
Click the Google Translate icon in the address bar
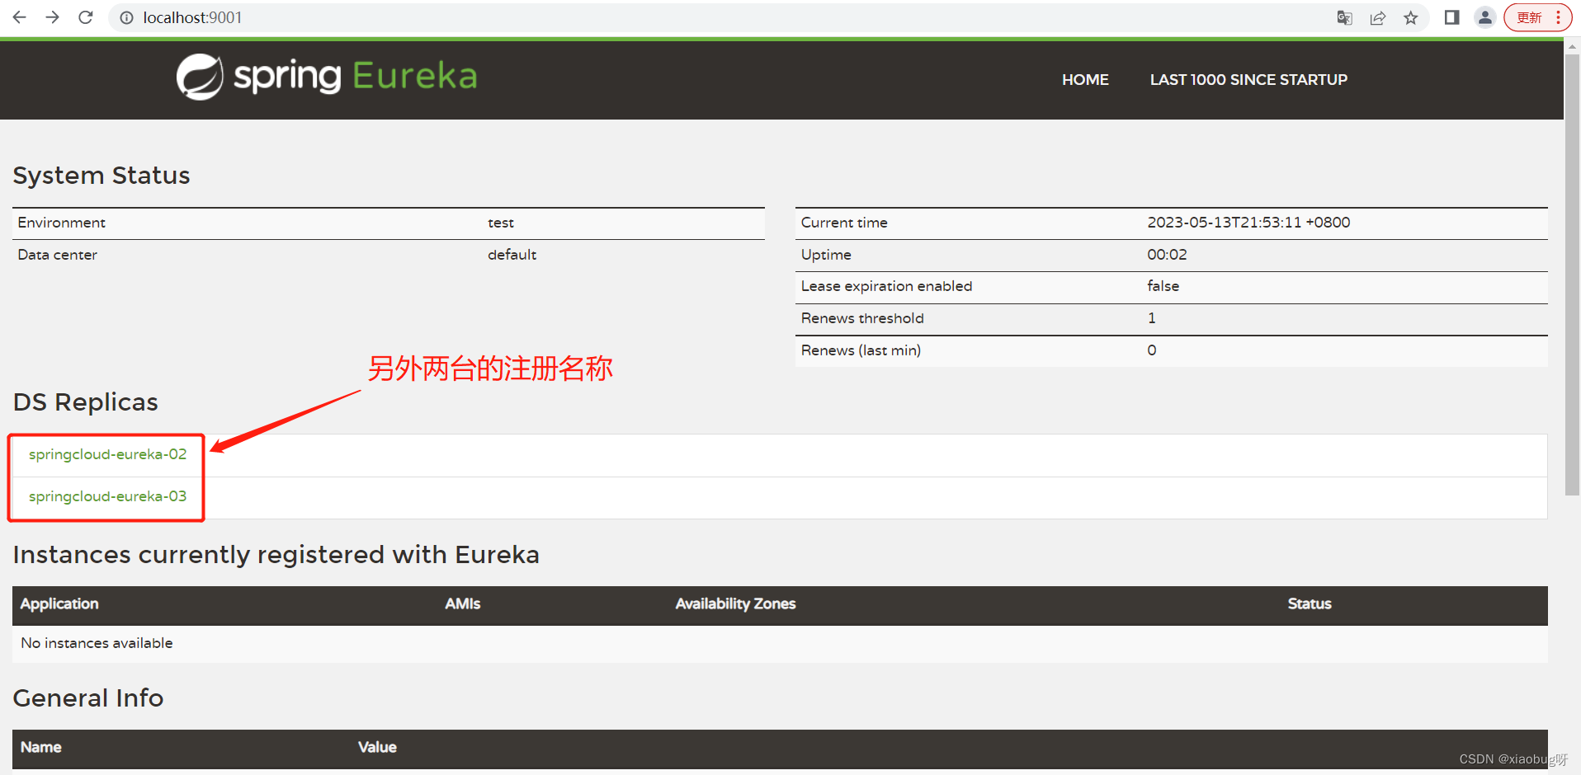1343,17
